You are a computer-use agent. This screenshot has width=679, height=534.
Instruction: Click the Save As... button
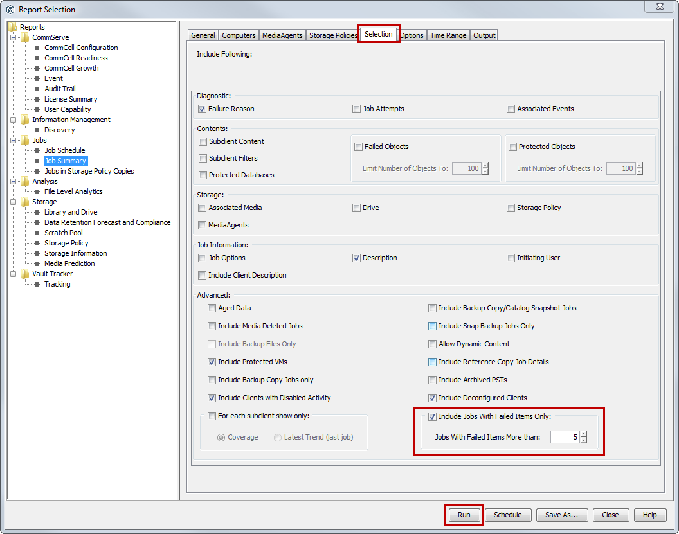(561, 515)
